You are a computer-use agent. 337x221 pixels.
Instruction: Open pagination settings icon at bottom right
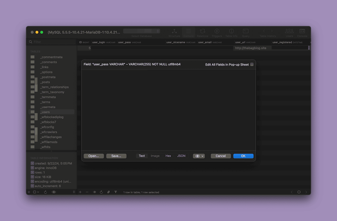[299, 192]
